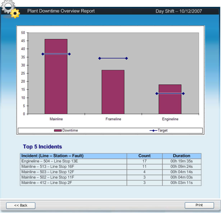This screenshot has height=213, width=221.
Task: Select Mainline – 412 – Line Stop 2F row
Action: [73, 183]
